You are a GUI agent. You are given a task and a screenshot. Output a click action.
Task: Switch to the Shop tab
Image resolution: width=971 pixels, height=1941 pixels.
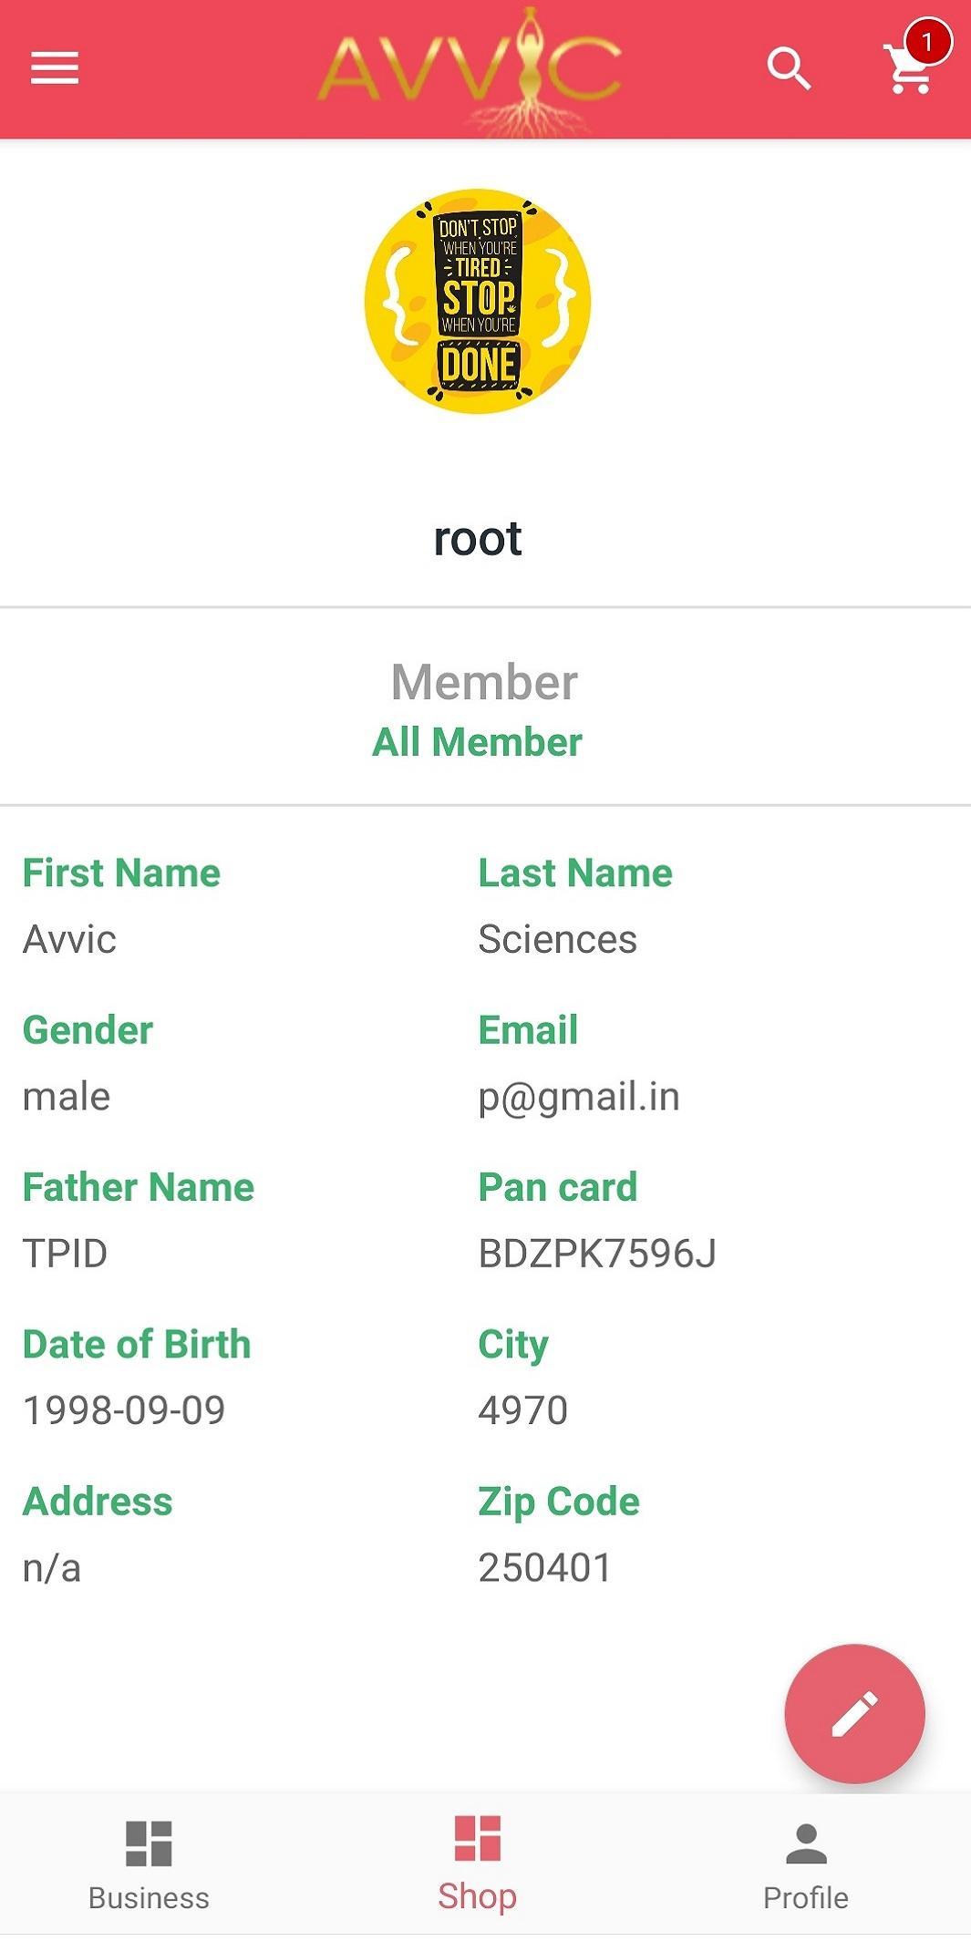pos(477,1863)
